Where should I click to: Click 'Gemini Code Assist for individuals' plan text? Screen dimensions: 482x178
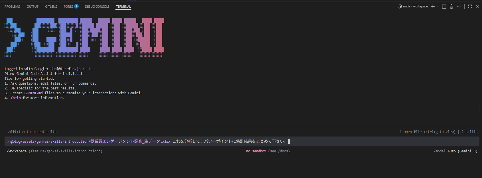[50, 74]
